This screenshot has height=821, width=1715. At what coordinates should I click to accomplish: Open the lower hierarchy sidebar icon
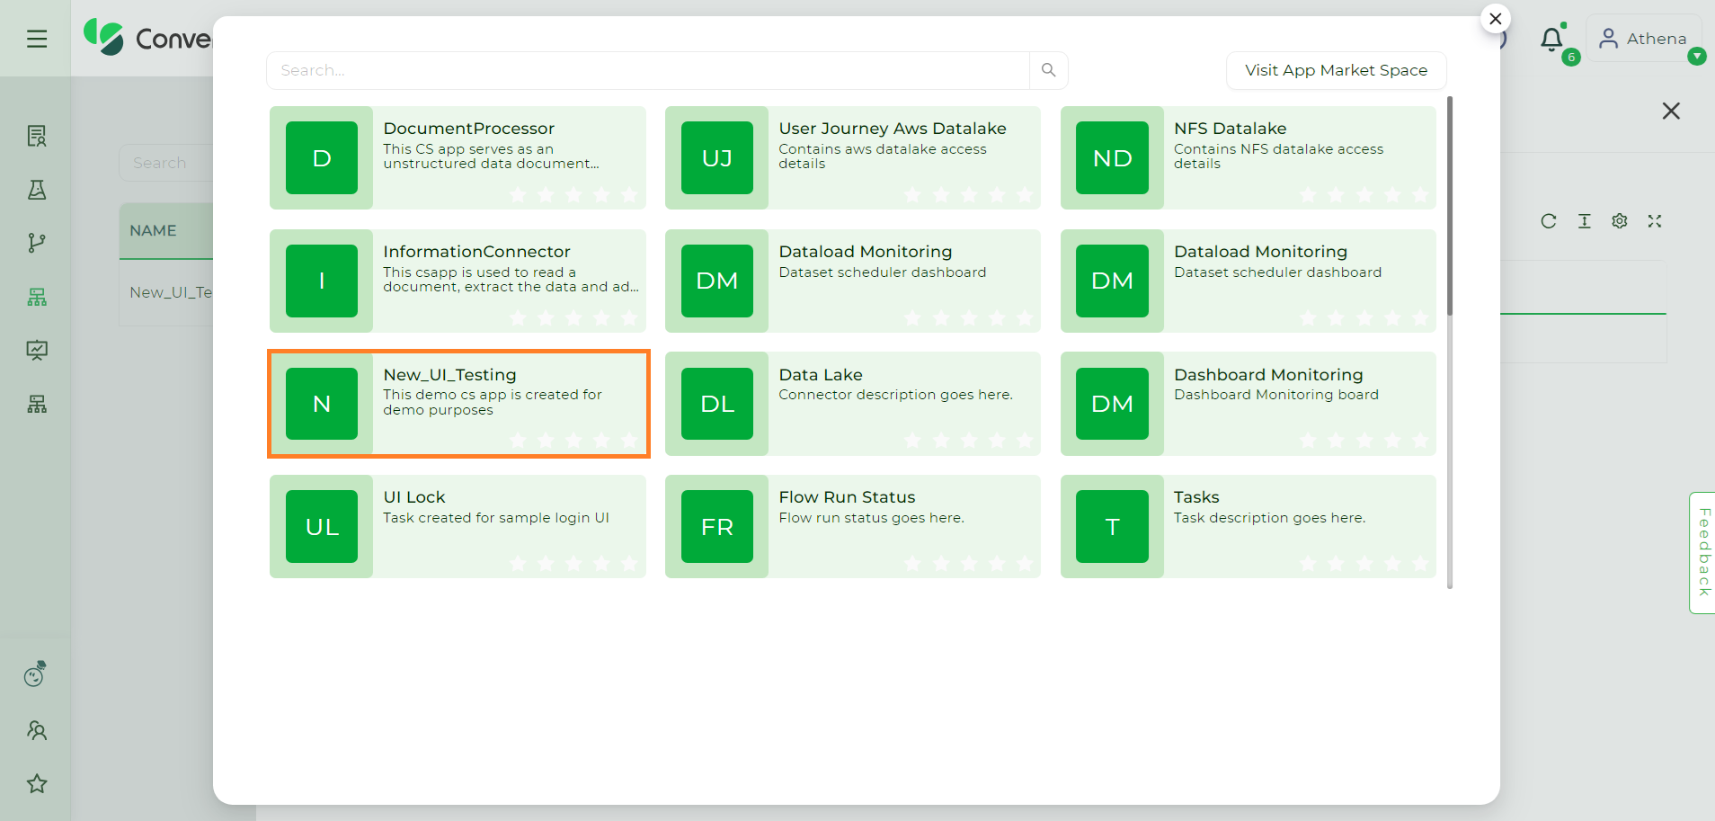tap(37, 404)
